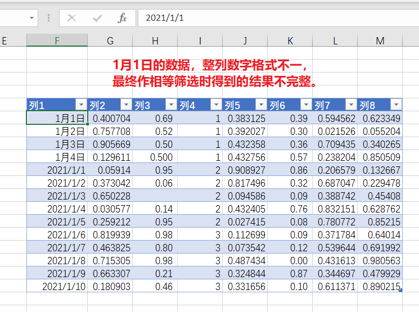Click cell with value 0.487434

pos(245,260)
